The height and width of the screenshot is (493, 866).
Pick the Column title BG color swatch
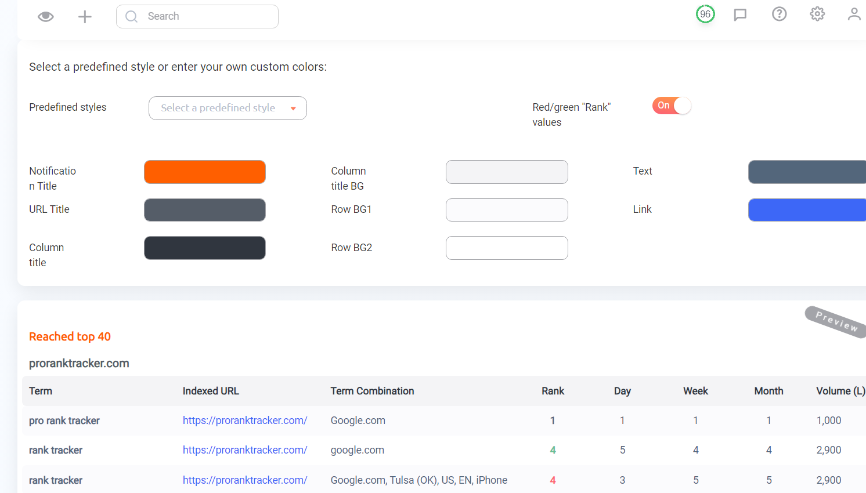coord(507,172)
